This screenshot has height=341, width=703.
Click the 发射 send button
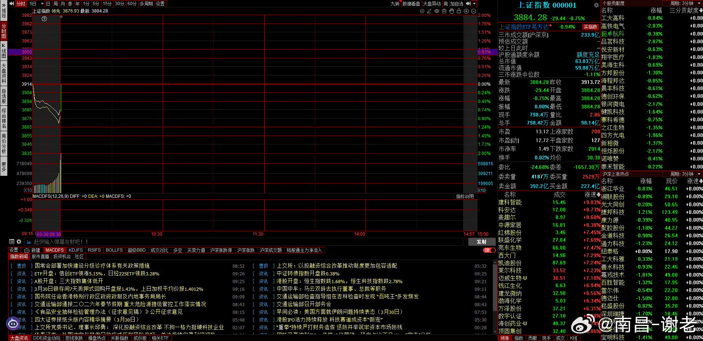click(x=481, y=242)
